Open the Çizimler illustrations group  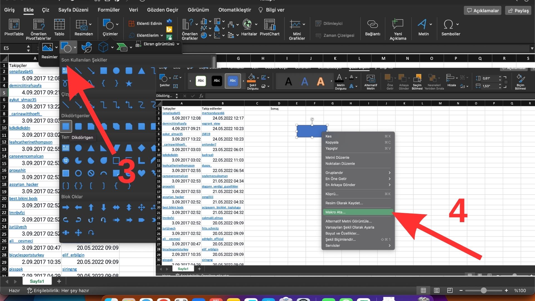[x=110, y=27]
